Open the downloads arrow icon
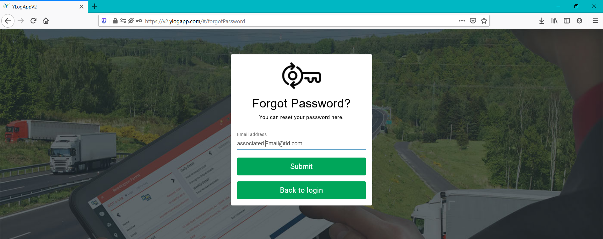The height and width of the screenshot is (239, 603). tap(542, 21)
